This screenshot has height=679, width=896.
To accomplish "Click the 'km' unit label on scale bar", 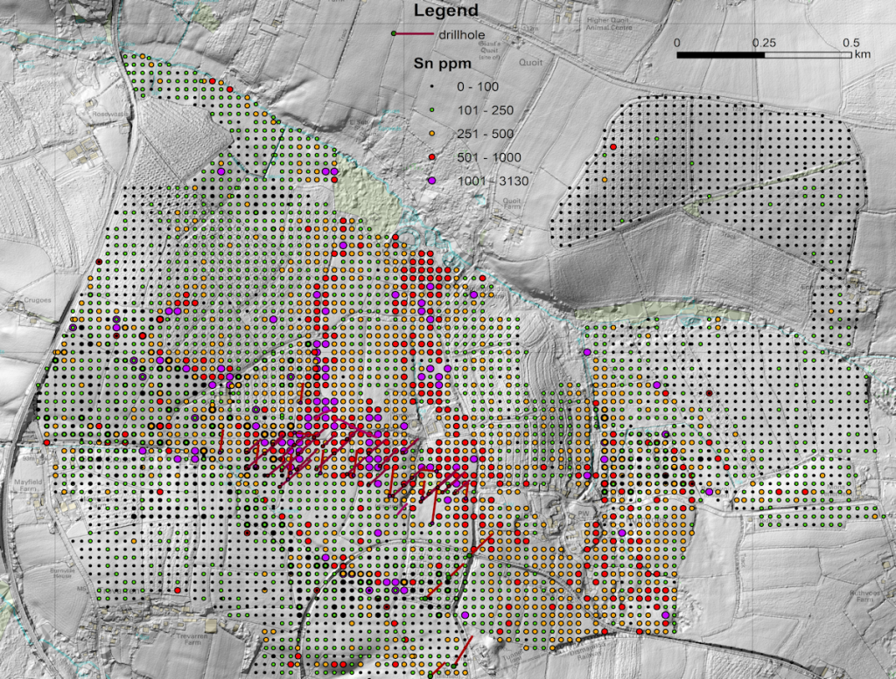I will [862, 54].
